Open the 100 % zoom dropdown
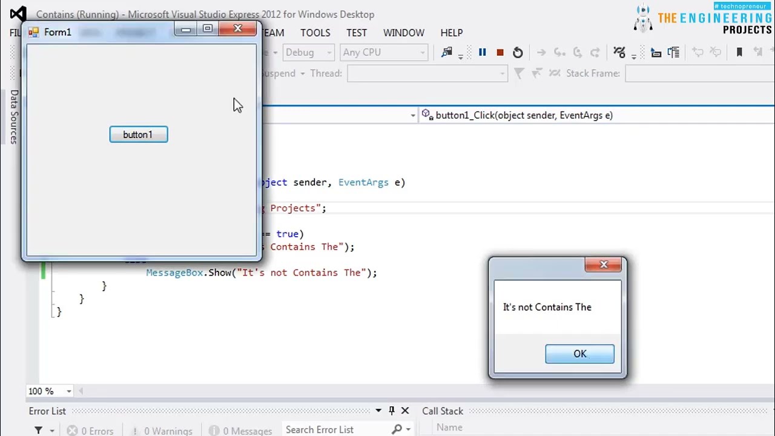775x436 pixels. [69, 391]
